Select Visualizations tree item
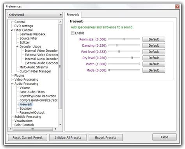This screenshot has height=149, width=185. pos(23,121)
